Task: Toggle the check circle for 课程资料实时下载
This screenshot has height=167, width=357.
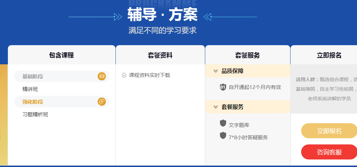Action: pyautogui.click(x=124, y=75)
